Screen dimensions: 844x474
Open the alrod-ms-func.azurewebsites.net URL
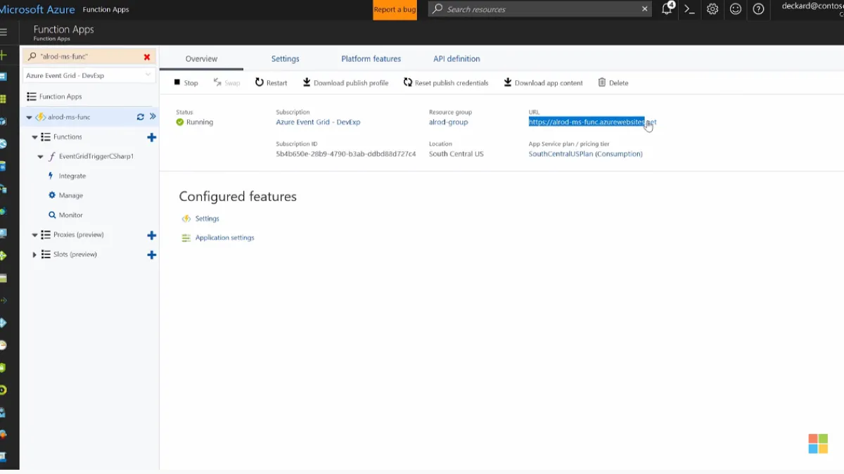pyautogui.click(x=592, y=122)
